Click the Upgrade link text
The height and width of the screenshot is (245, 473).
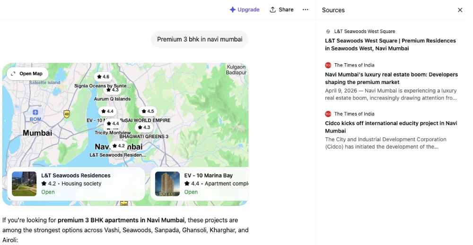tap(249, 9)
